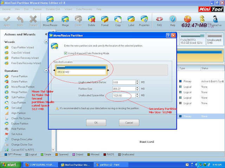Open the Dynamic Disk menu
Screen dimensions: 225x168
click(x=53, y=9)
